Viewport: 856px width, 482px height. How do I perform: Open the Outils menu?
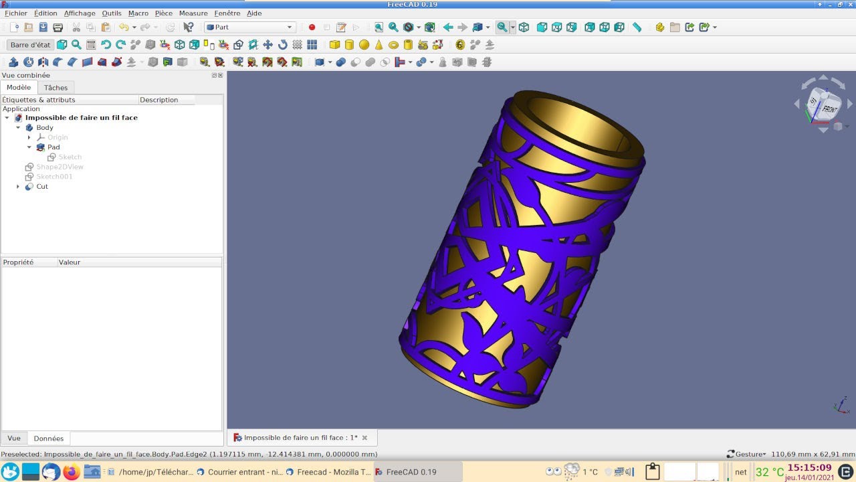click(112, 13)
